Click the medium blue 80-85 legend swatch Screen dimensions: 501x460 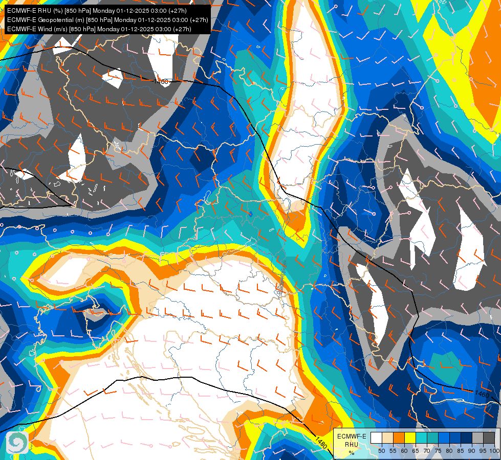455,438
